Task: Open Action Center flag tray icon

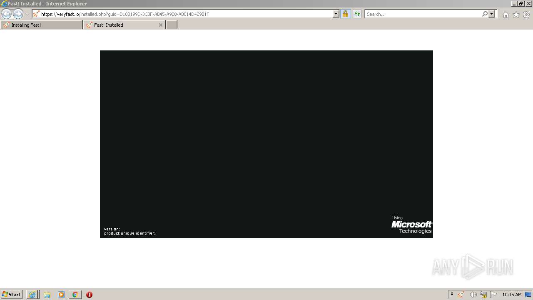Action: click(x=493, y=295)
